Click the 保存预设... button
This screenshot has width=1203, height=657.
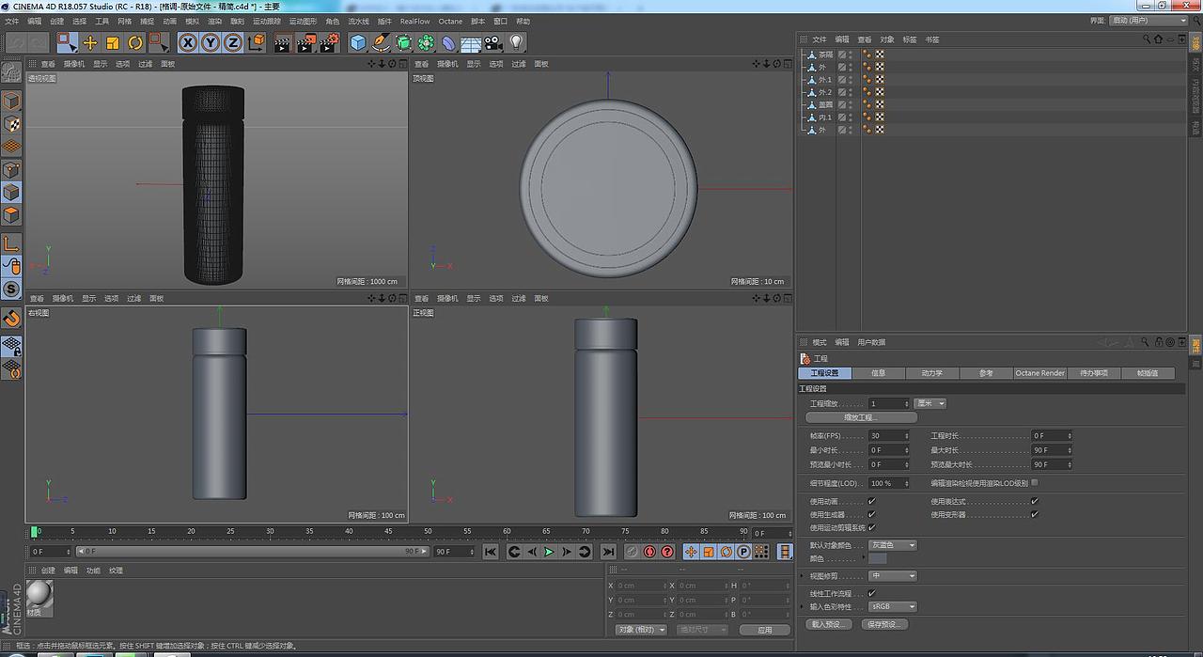pyautogui.click(x=885, y=624)
